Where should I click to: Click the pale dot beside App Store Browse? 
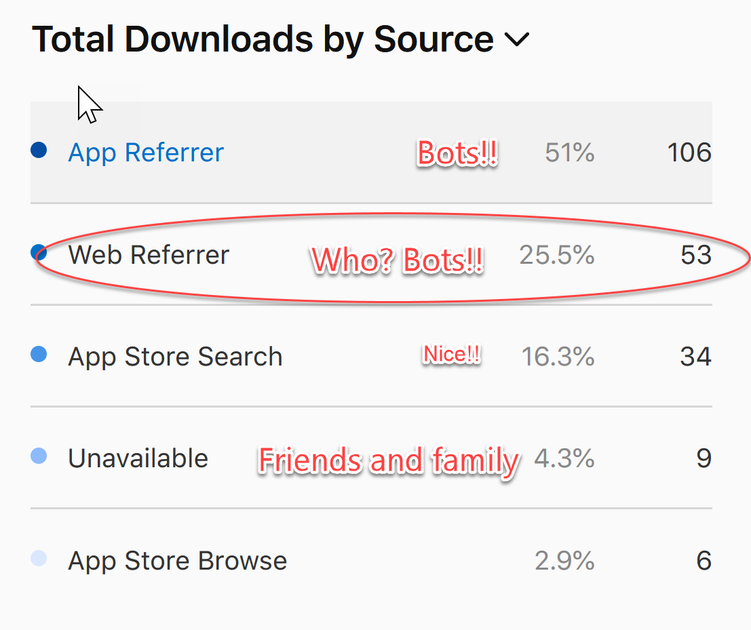coord(39,559)
